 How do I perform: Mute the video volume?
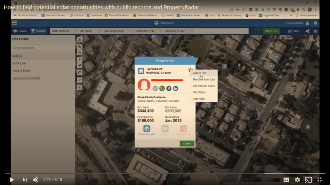pyautogui.click(x=36, y=180)
